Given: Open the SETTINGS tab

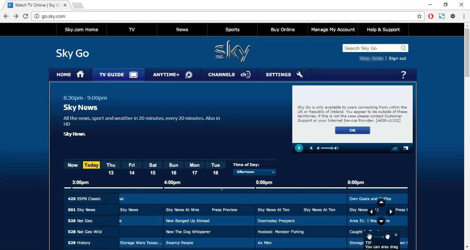Looking at the screenshot, I should pos(284,74).
